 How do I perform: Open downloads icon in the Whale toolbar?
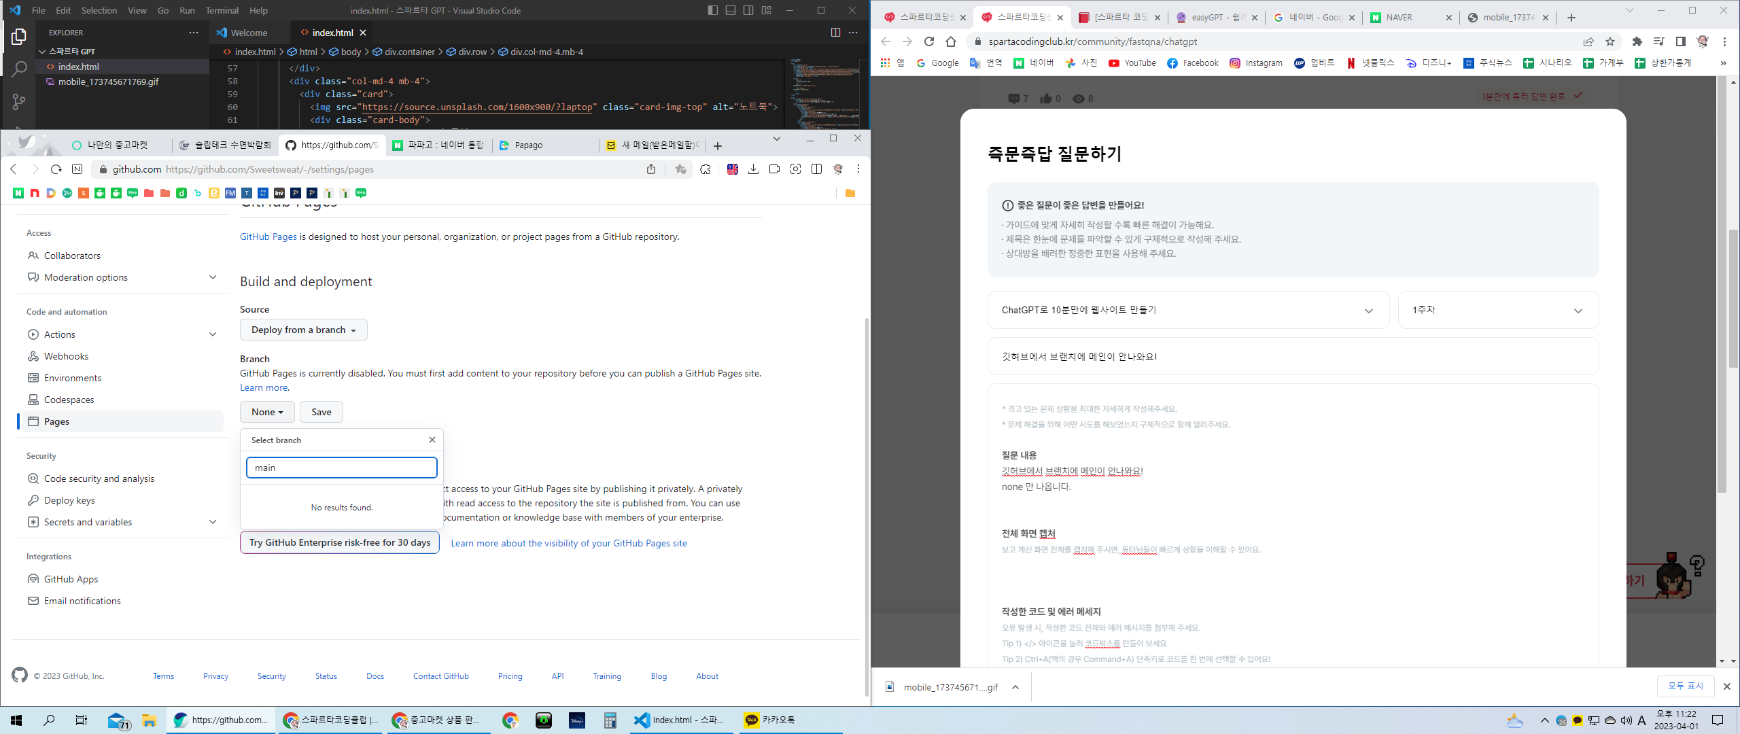click(753, 169)
